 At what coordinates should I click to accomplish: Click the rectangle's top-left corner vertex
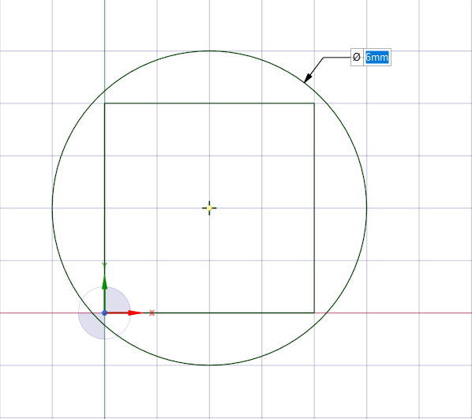click(104, 103)
